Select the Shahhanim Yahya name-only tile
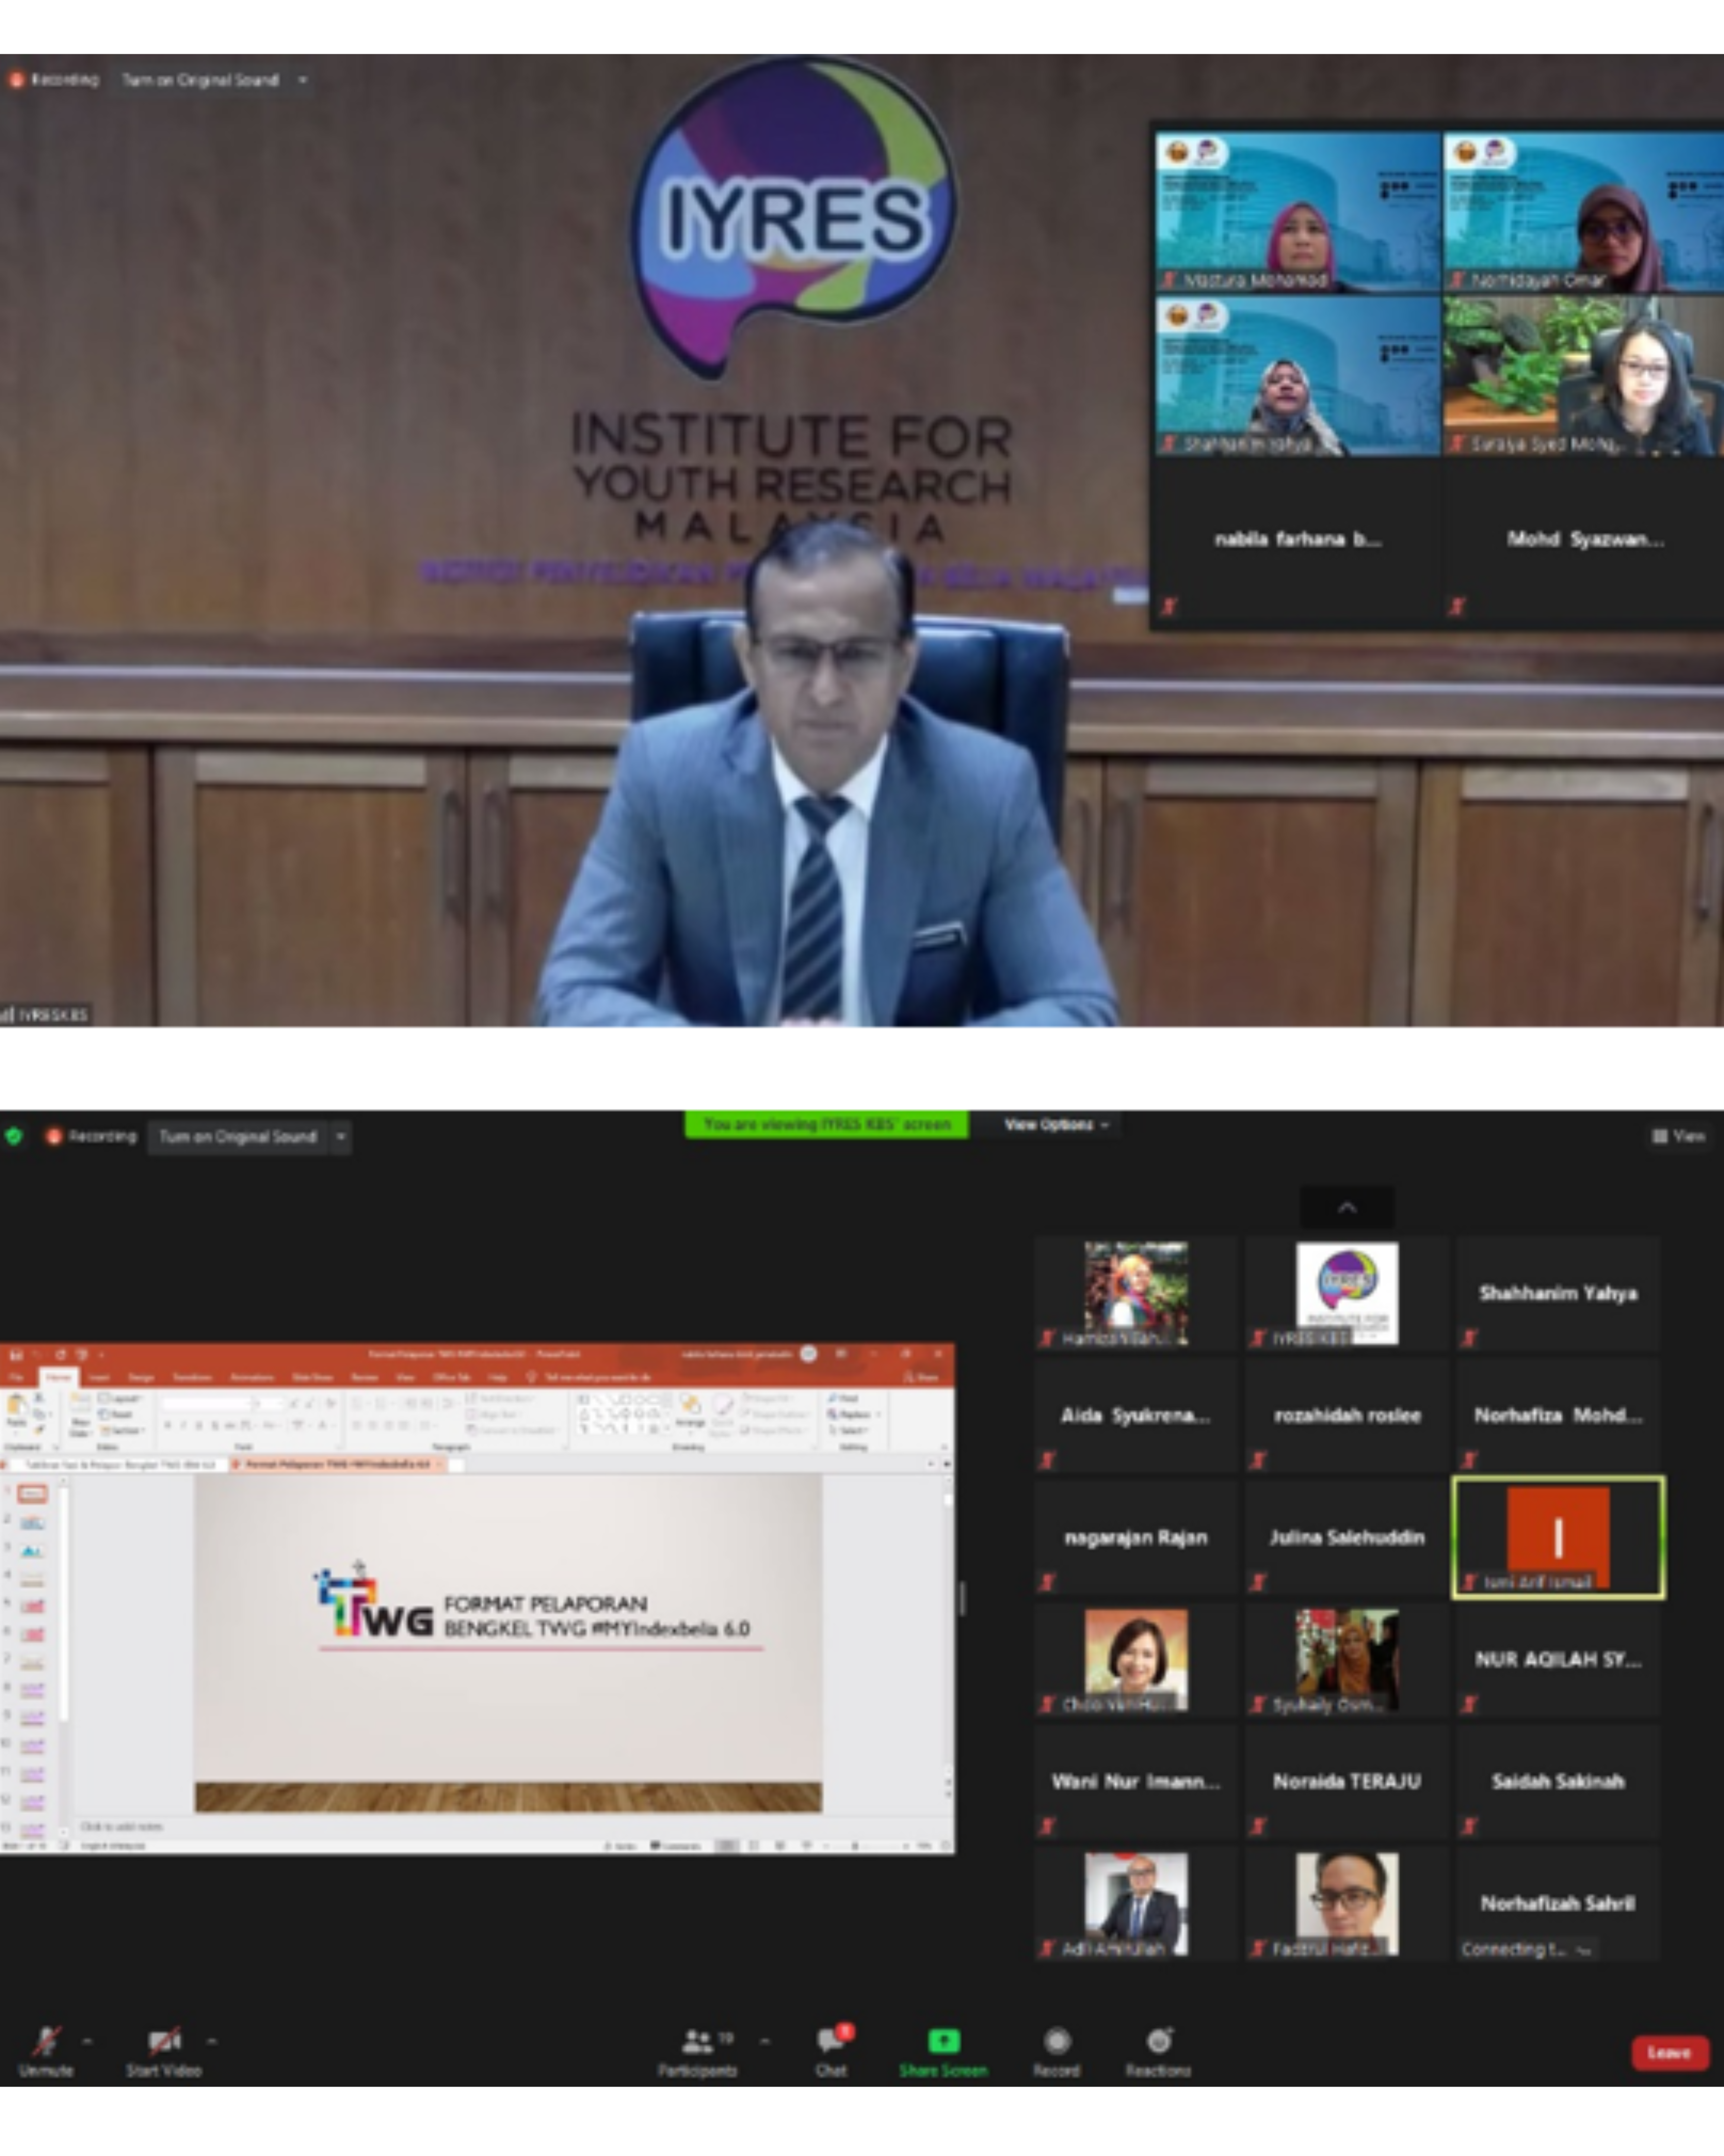The width and height of the screenshot is (1724, 2156). [x=1557, y=1293]
